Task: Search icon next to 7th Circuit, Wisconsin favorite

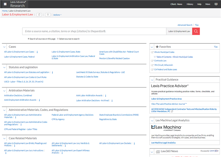Action: (x=152, y=65)
